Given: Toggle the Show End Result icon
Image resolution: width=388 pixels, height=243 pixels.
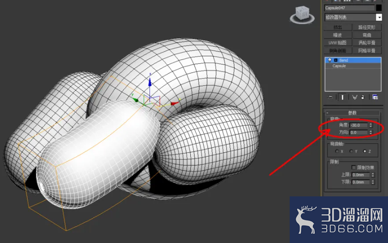Looking at the screenshot, I should coord(342,97).
